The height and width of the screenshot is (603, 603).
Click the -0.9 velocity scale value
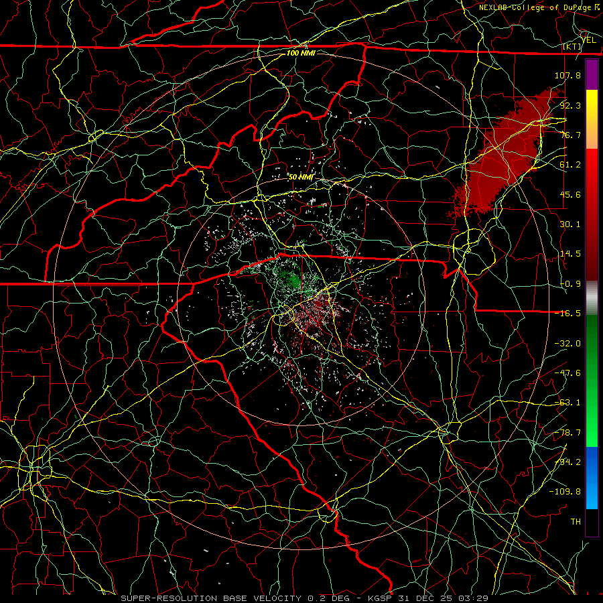click(570, 284)
